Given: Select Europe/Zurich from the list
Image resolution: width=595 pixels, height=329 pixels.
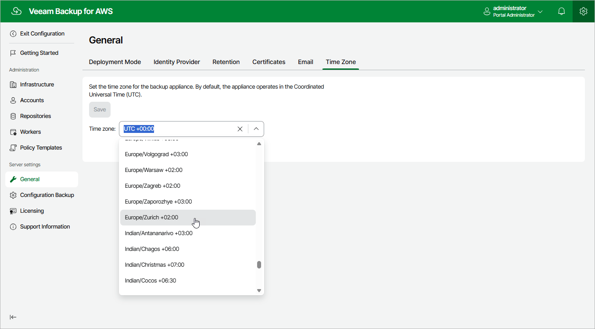Looking at the screenshot, I should tap(151, 217).
